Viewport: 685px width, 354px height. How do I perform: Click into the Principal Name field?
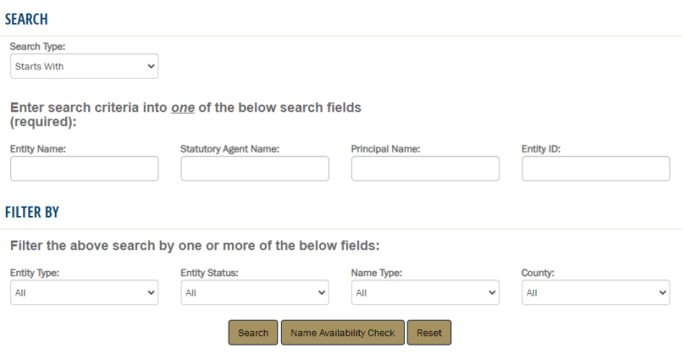425,169
